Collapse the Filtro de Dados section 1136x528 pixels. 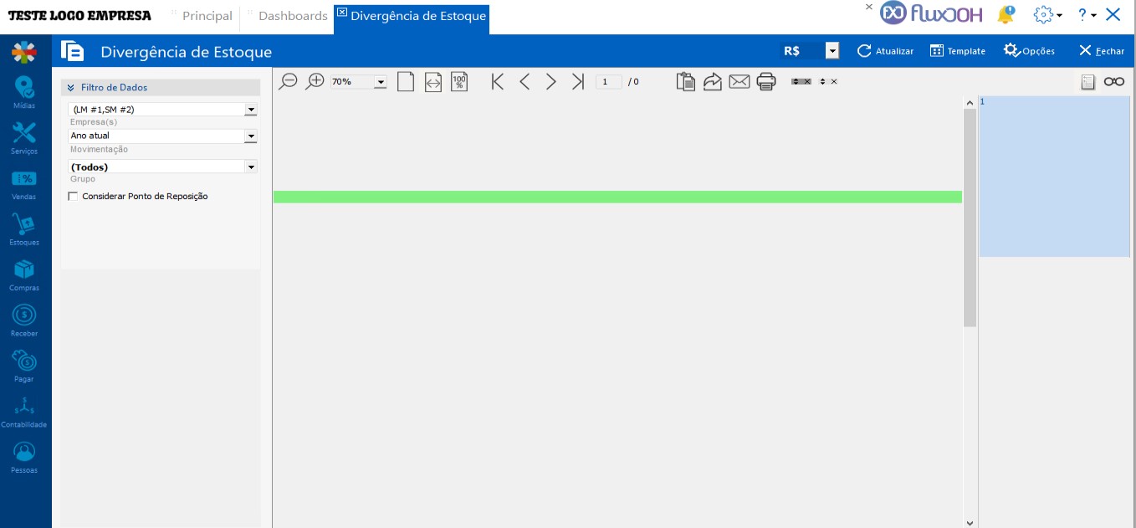(x=71, y=87)
